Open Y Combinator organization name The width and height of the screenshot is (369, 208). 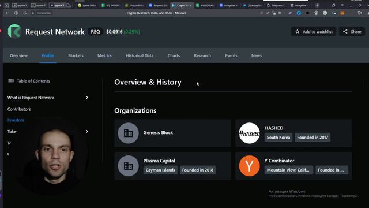point(279,161)
